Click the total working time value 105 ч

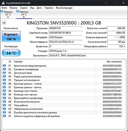coord(117,47)
